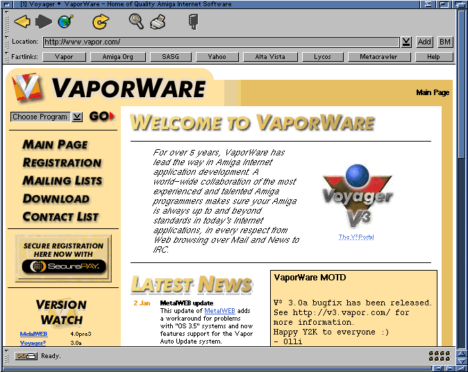This screenshot has height=372, width=468.
Task: Follow The V³ Portal link
Action: [x=356, y=237]
